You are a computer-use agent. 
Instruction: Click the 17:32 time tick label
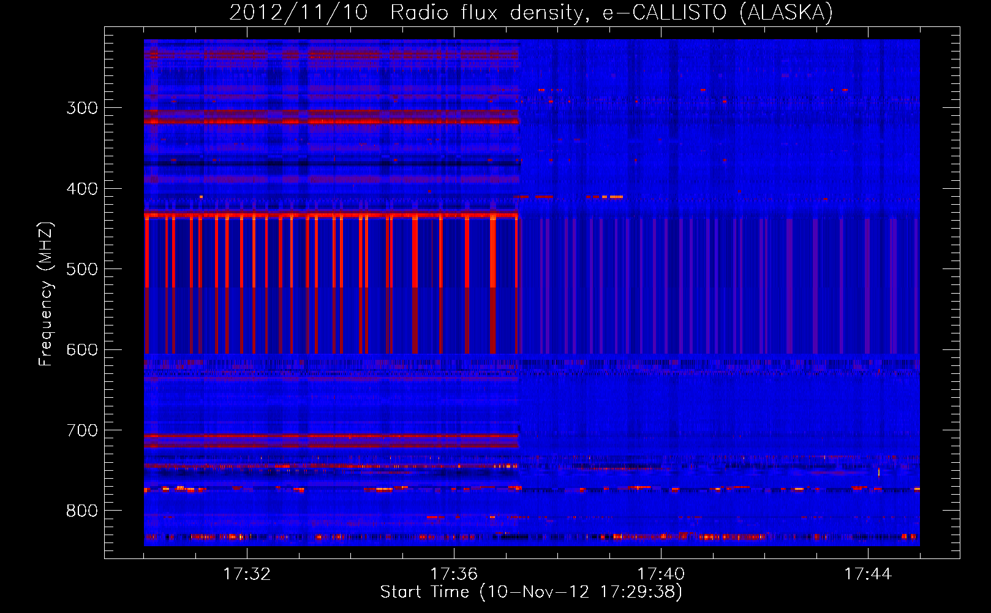pos(247,574)
